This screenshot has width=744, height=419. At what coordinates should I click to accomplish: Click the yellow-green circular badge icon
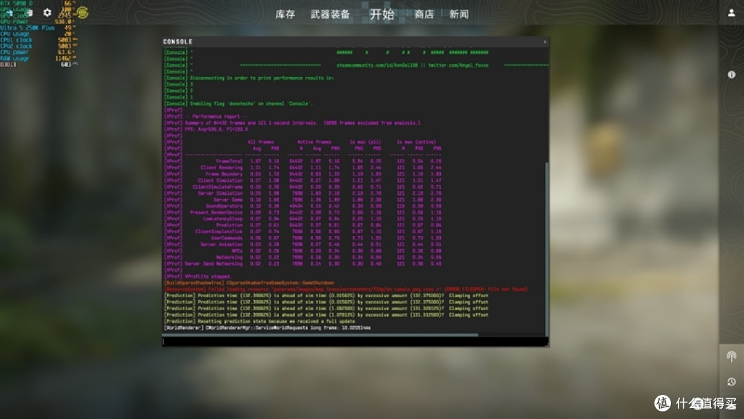[x=83, y=13]
